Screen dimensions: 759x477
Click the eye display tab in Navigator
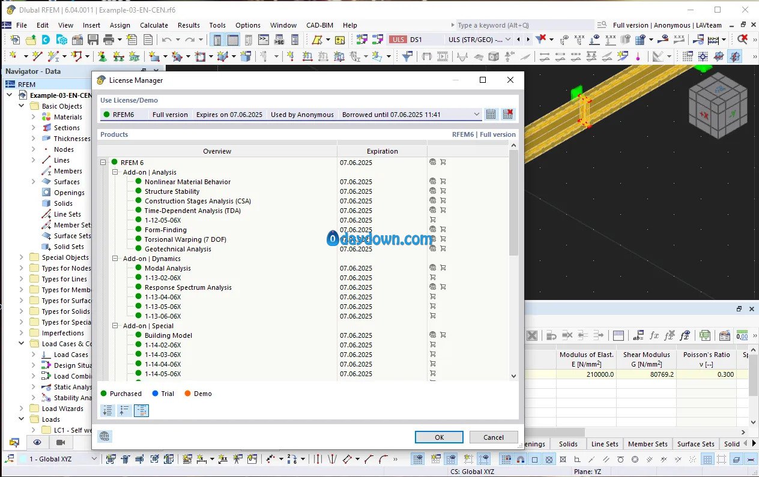[x=37, y=442]
